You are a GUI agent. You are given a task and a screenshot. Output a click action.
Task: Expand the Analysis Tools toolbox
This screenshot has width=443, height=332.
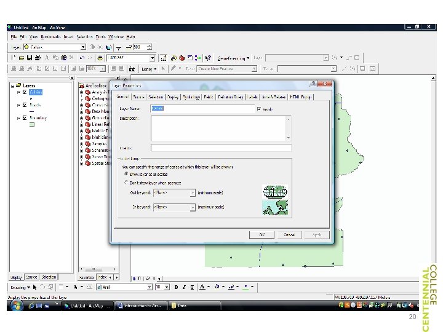coord(81,92)
